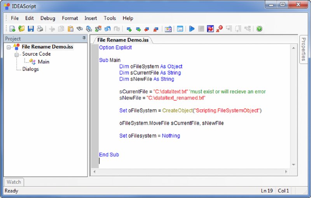The image size is (311, 198).
Task: Click the IDEAScript application icon in the title bar
Action: click(7, 6)
